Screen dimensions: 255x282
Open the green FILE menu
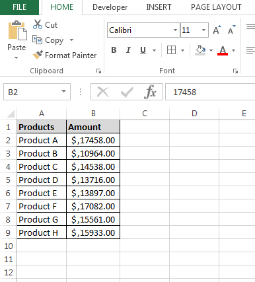[x=19, y=7]
